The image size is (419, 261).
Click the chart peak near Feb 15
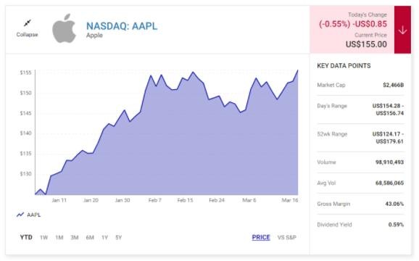193,72
